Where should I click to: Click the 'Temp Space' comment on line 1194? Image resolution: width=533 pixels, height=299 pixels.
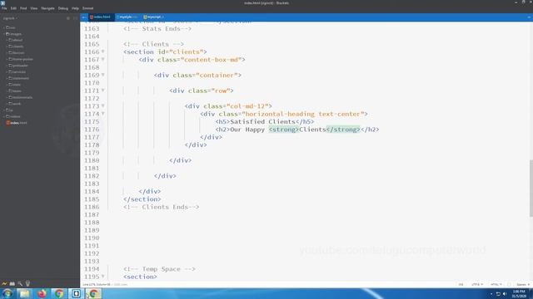point(159,269)
